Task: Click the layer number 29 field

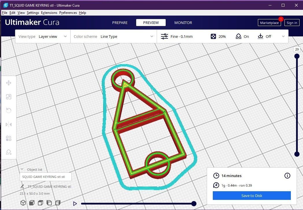Action: pos(297,49)
